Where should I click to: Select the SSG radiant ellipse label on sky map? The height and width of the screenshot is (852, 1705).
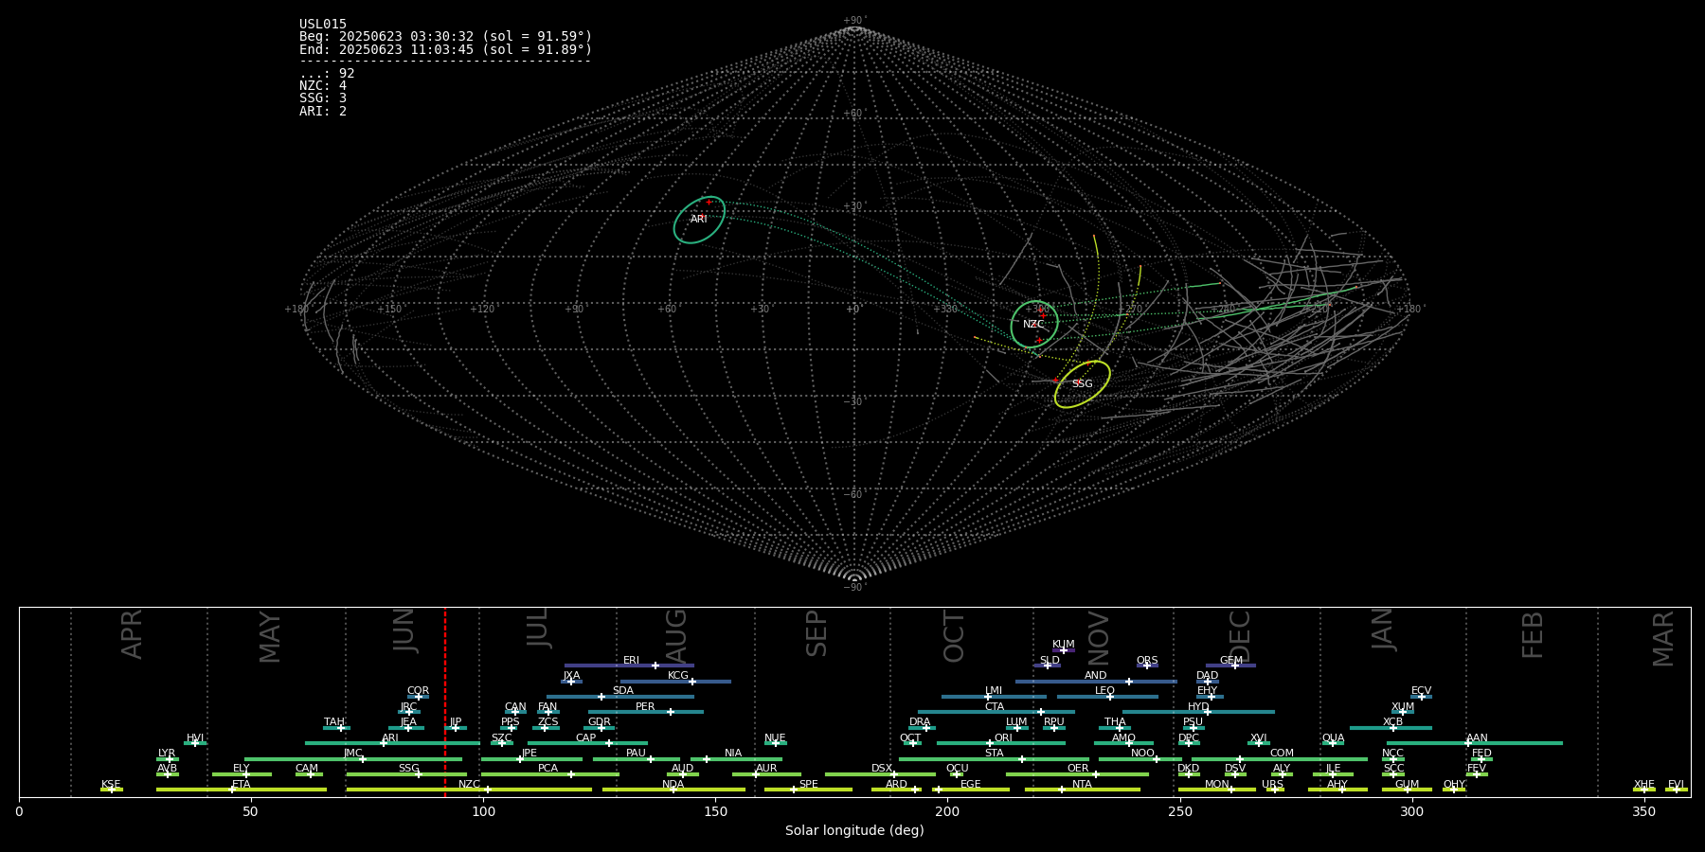point(1082,383)
